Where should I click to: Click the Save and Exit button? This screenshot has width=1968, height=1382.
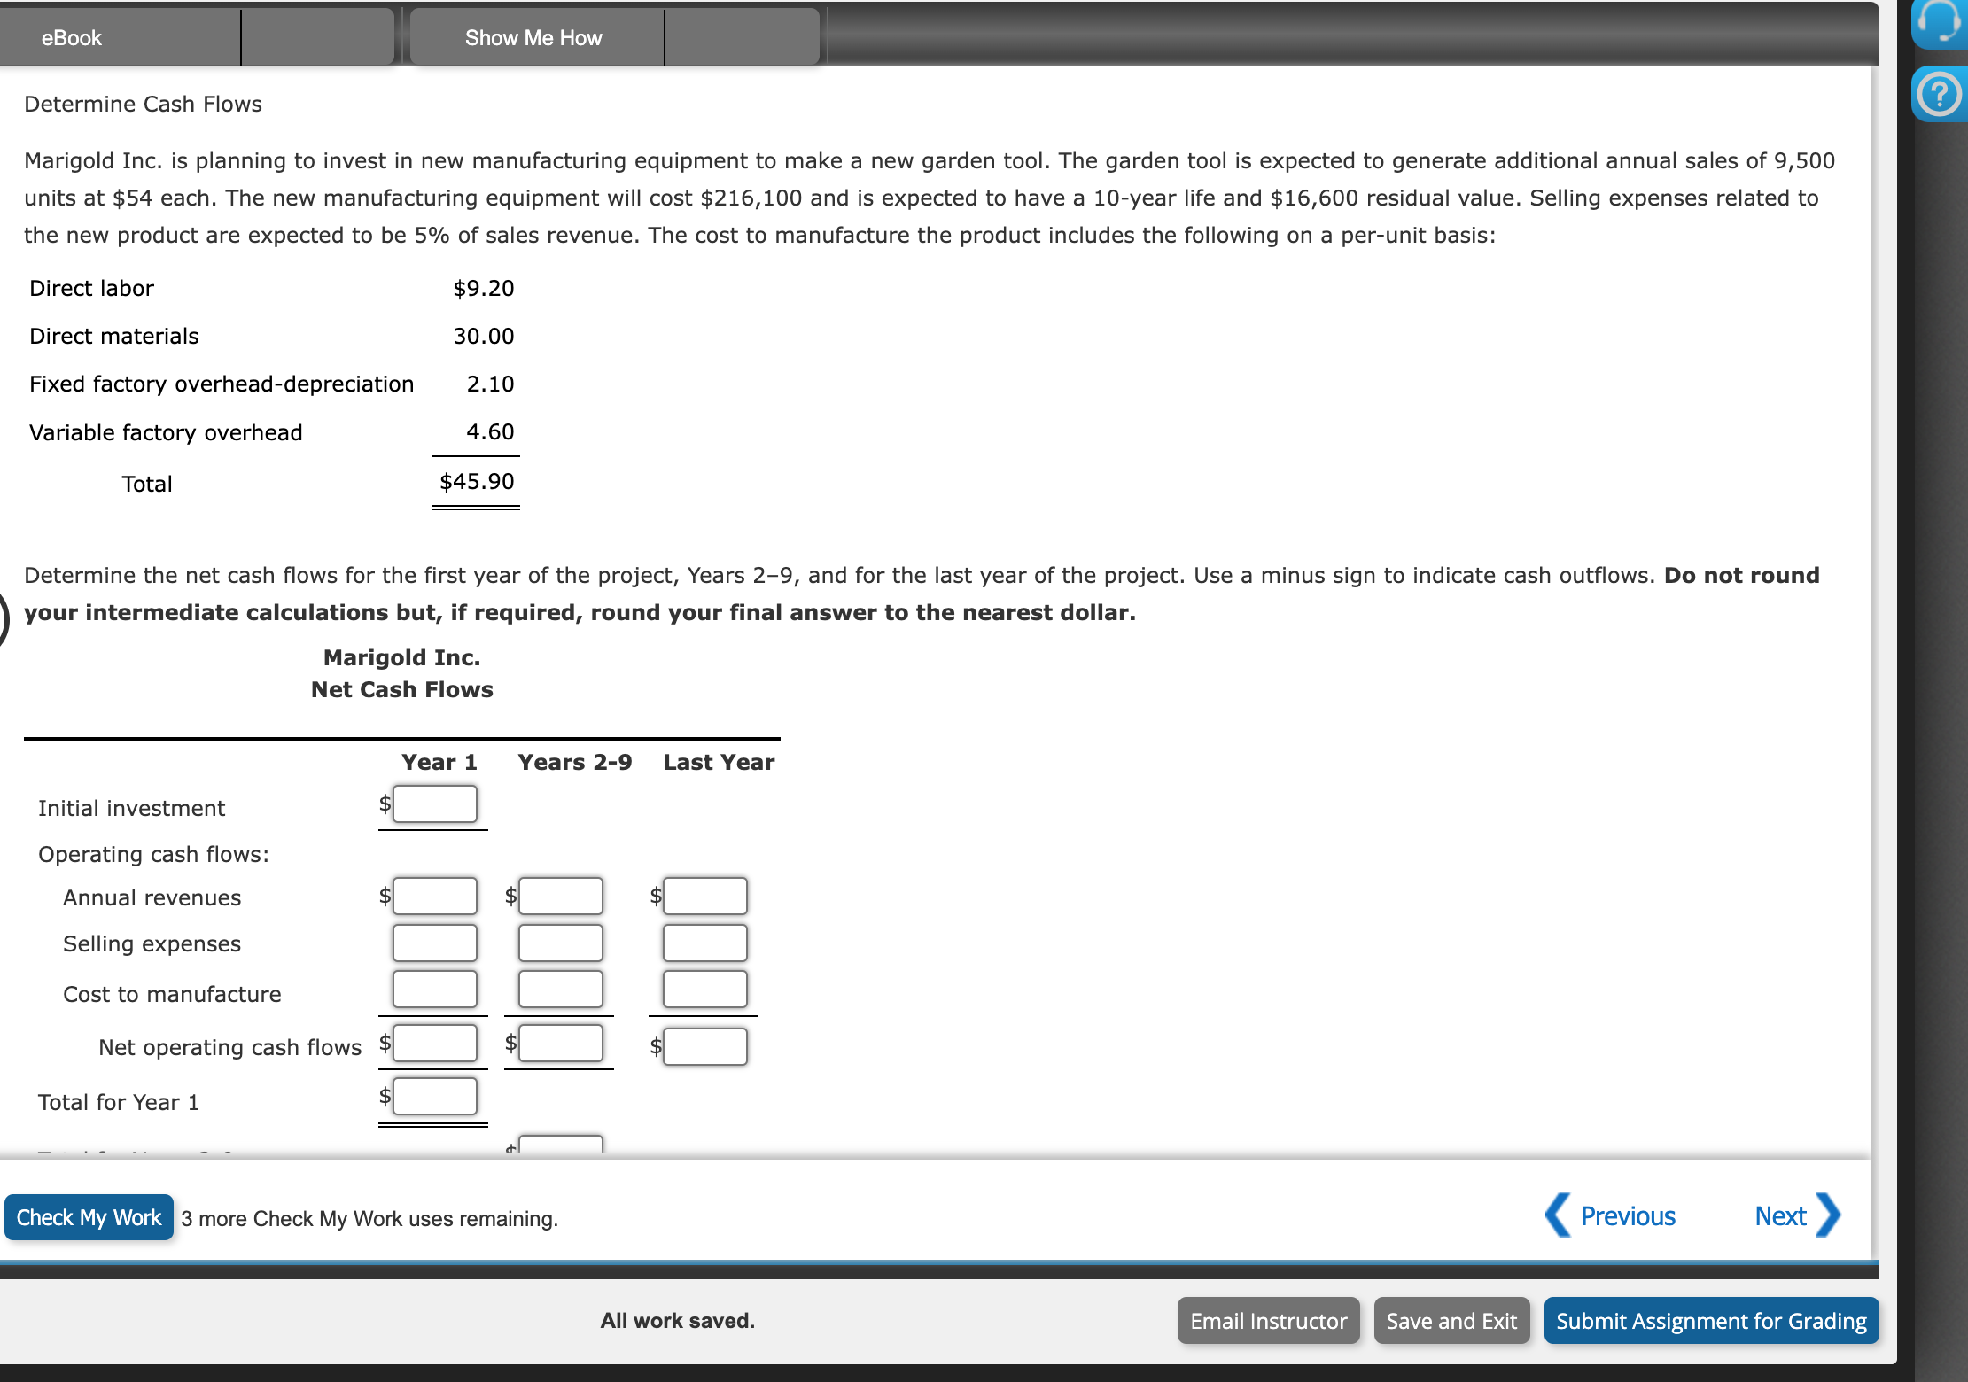pyautogui.click(x=1451, y=1320)
